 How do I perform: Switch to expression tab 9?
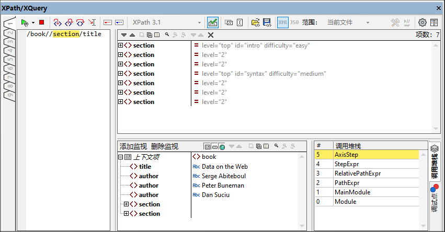(x=9, y=95)
